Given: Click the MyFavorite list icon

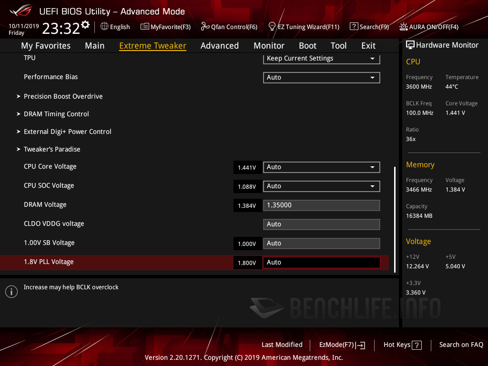Looking at the screenshot, I should pyautogui.click(x=145, y=27).
